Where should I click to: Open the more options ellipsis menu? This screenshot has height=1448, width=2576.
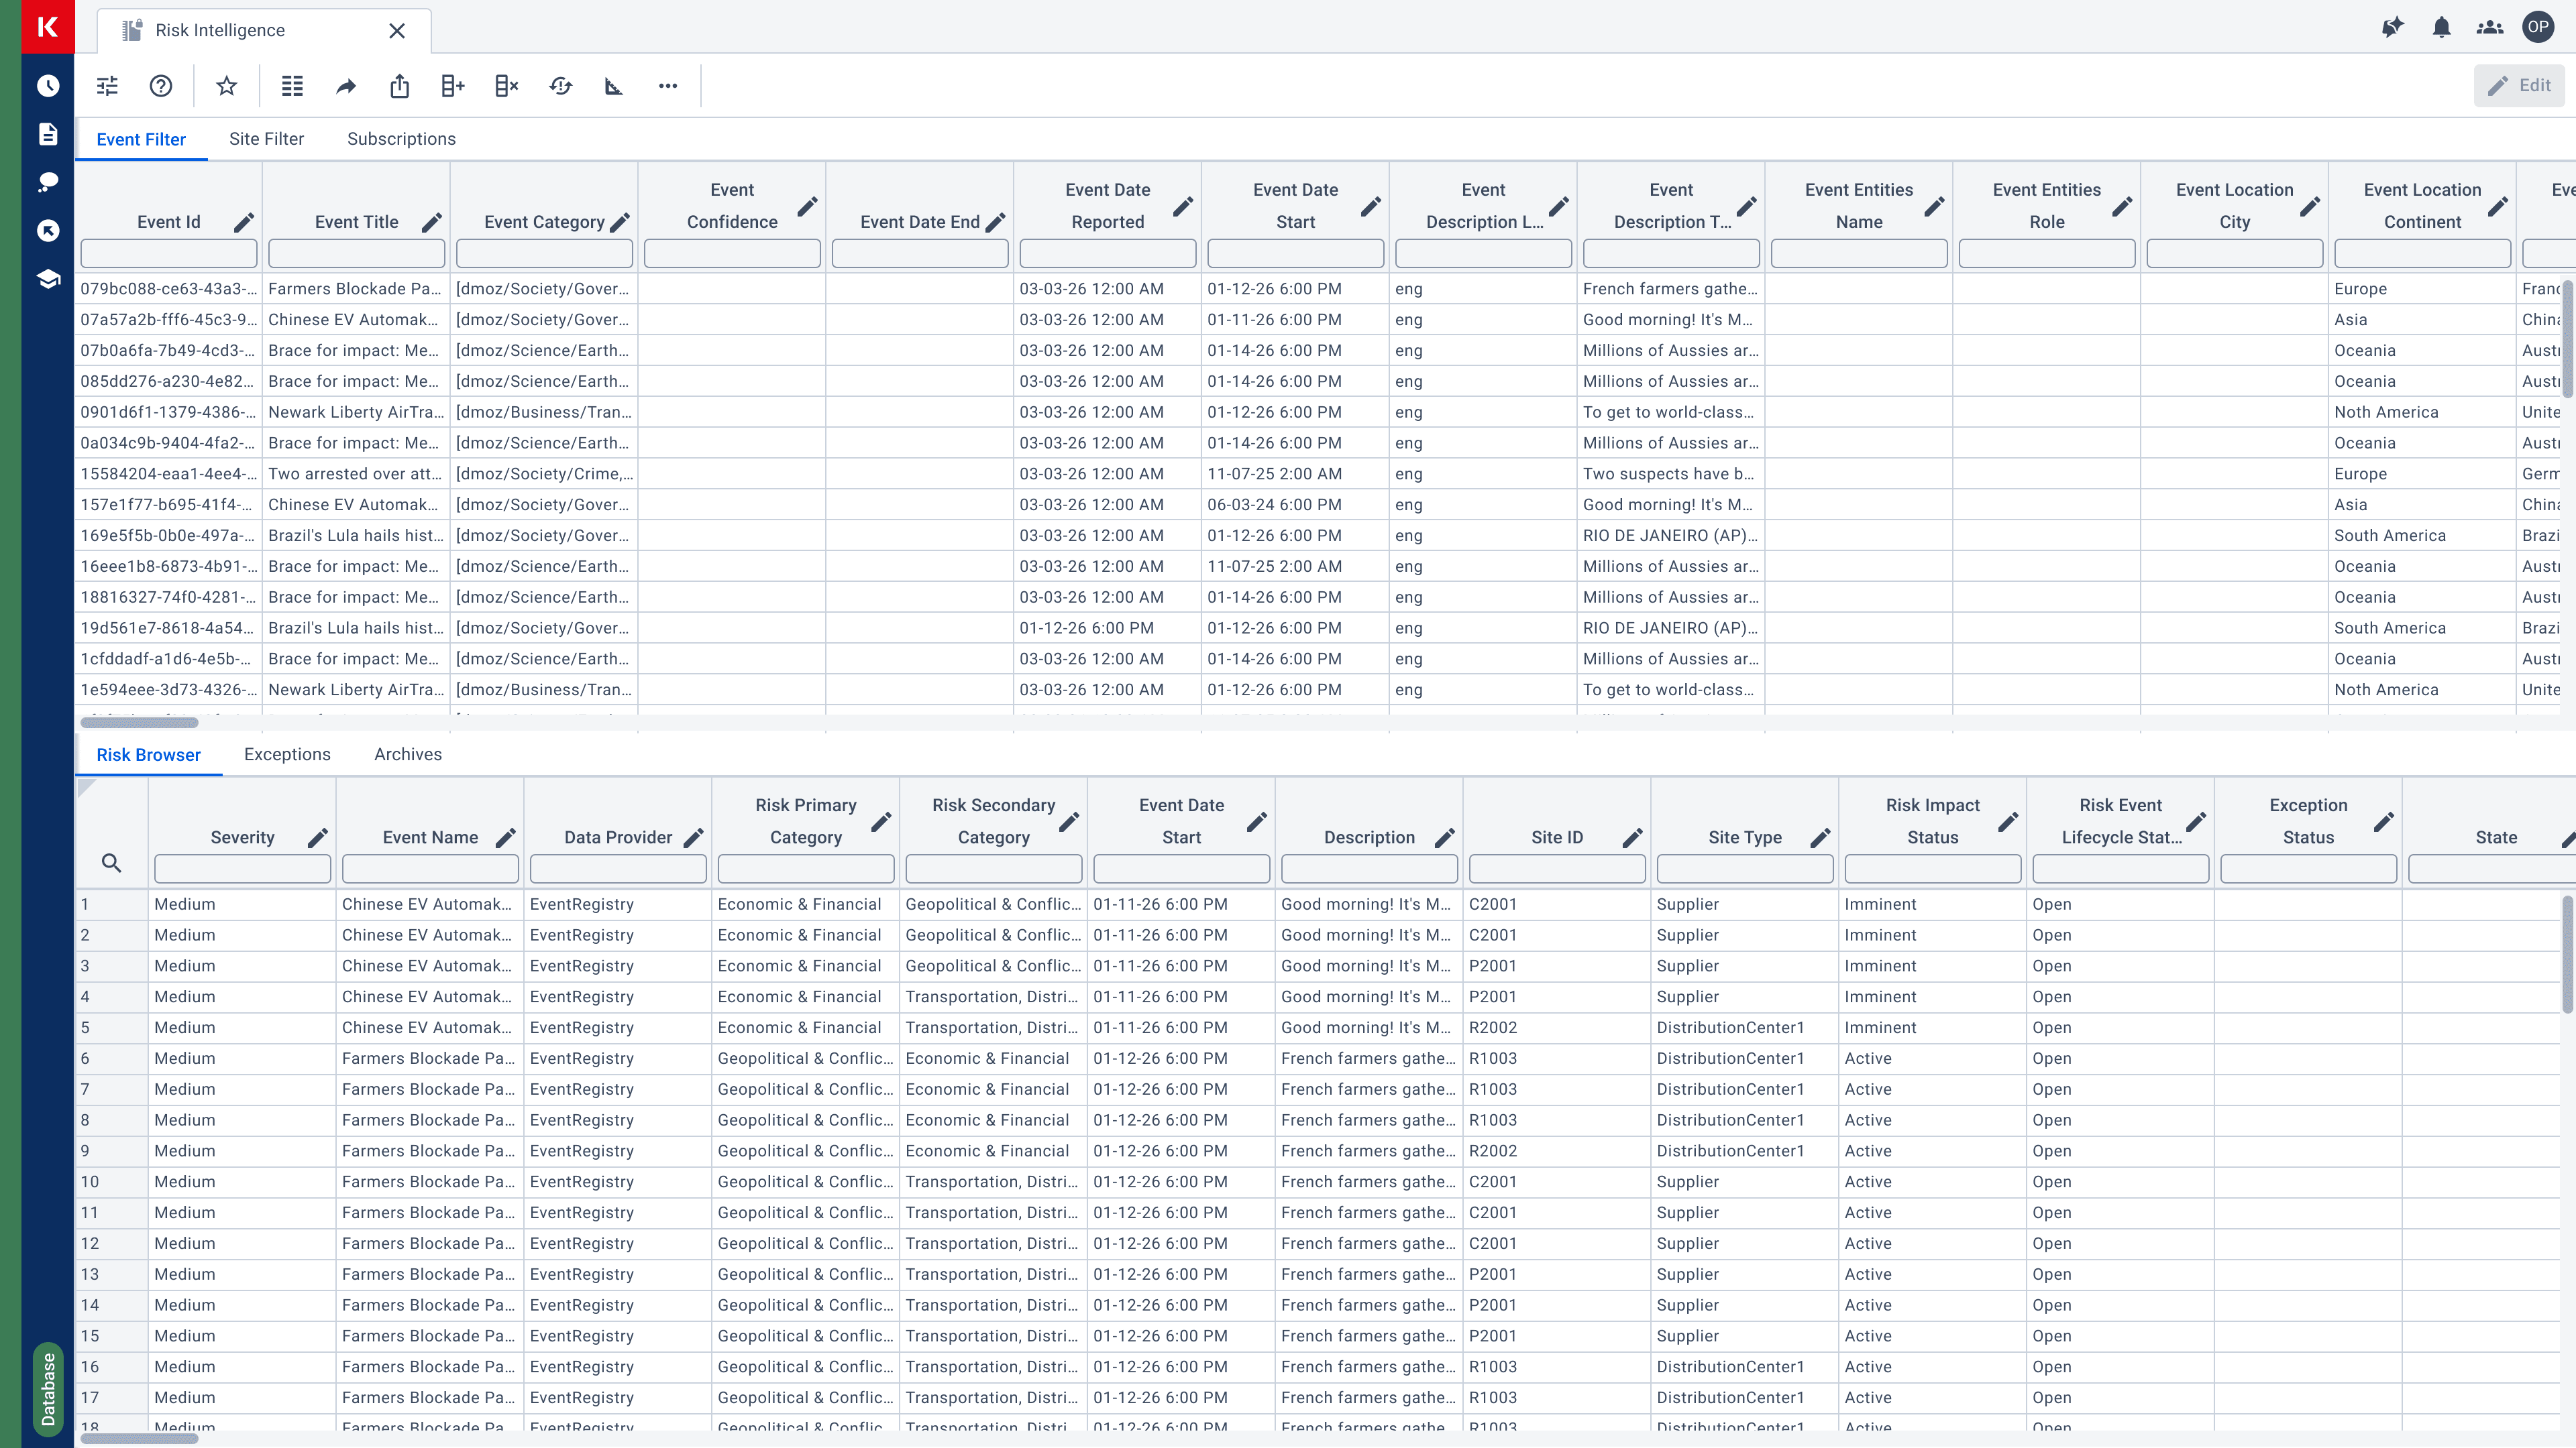pos(668,86)
